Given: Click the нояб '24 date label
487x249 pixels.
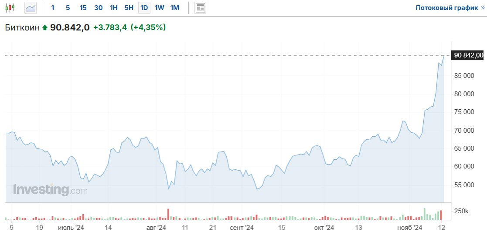Looking at the screenshot, I should [x=409, y=228].
